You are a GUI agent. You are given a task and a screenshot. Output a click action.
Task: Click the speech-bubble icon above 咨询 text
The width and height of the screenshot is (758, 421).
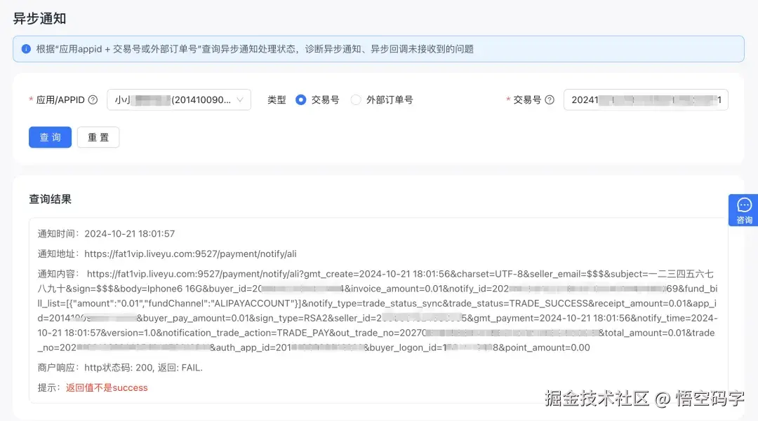click(x=744, y=205)
